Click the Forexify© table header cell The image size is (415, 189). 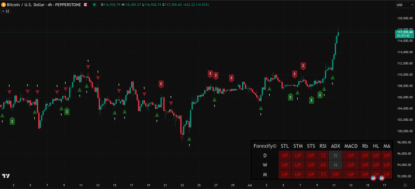click(265, 146)
